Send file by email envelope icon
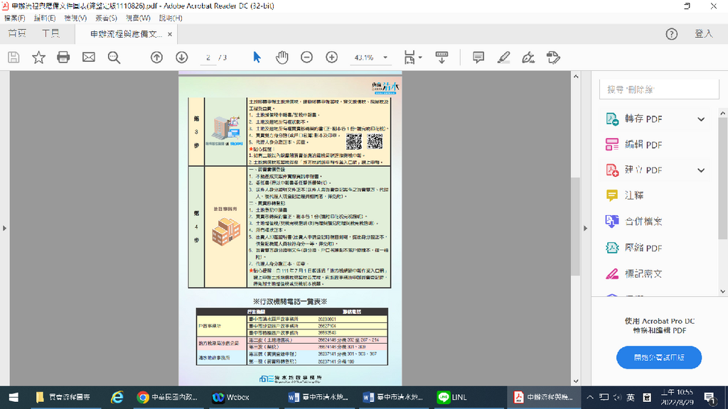Screen dimensions: 728x409 pos(89,58)
